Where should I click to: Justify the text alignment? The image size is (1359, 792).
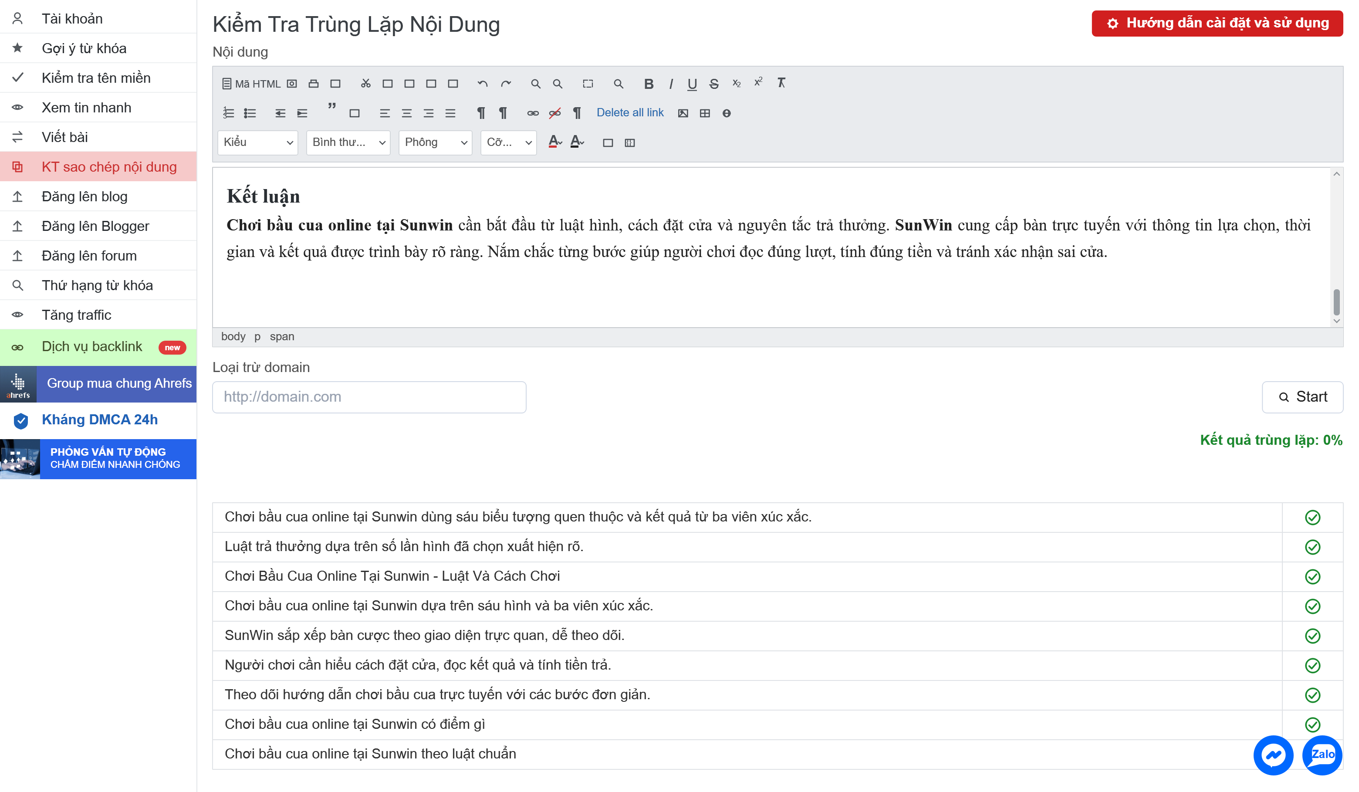coord(450,113)
